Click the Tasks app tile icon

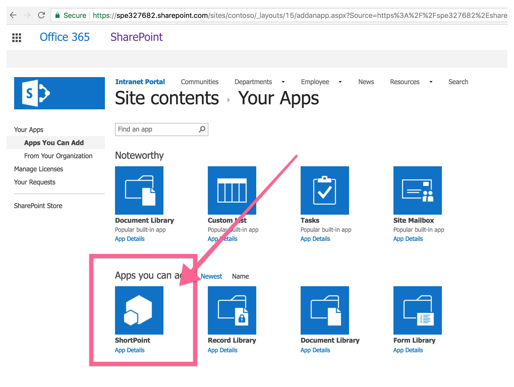(325, 190)
